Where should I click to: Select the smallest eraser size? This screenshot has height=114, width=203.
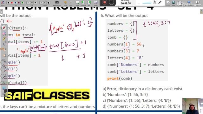[x=41, y=3]
